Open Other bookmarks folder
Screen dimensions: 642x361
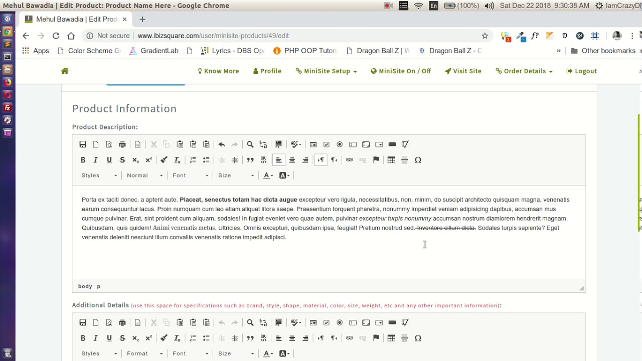click(x=603, y=51)
